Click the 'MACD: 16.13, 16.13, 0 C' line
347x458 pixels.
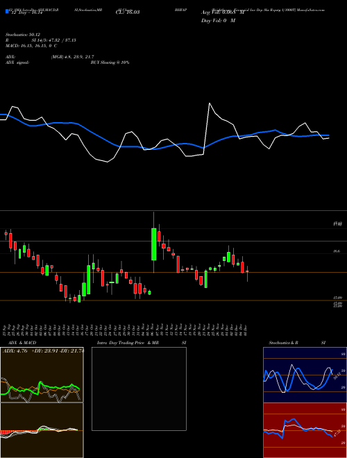point(31,46)
